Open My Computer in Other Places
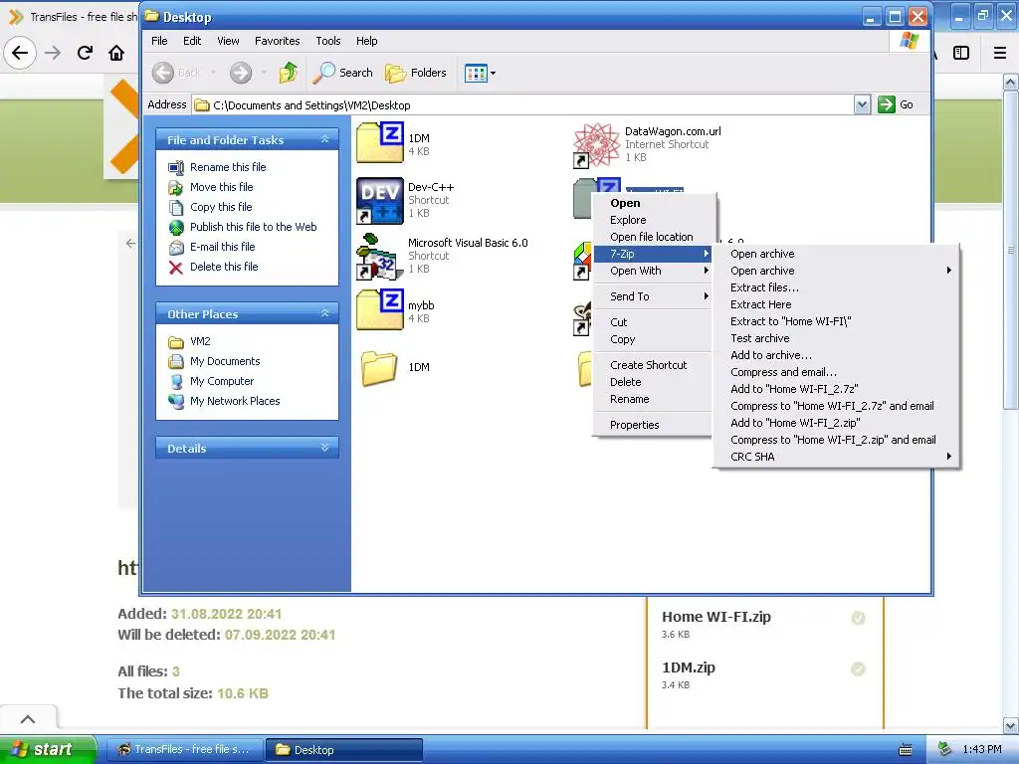1019x764 pixels. 222,381
